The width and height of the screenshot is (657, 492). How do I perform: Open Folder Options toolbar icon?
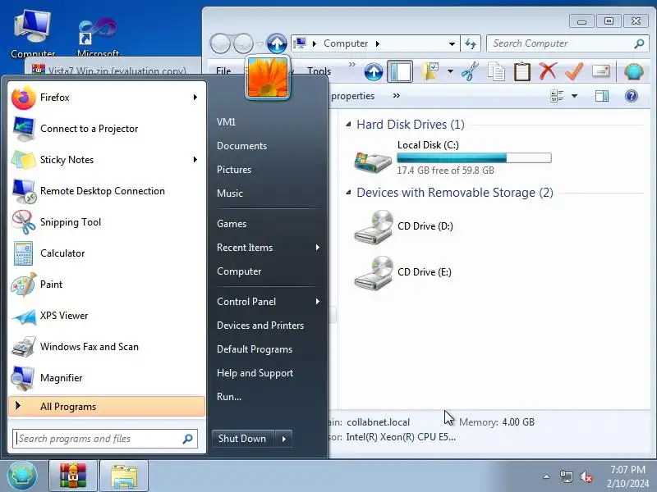click(430, 71)
